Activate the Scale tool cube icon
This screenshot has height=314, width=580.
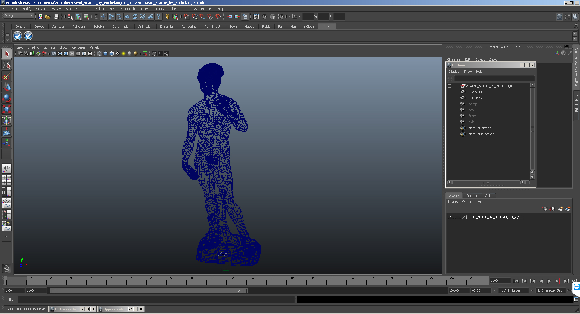7,109
